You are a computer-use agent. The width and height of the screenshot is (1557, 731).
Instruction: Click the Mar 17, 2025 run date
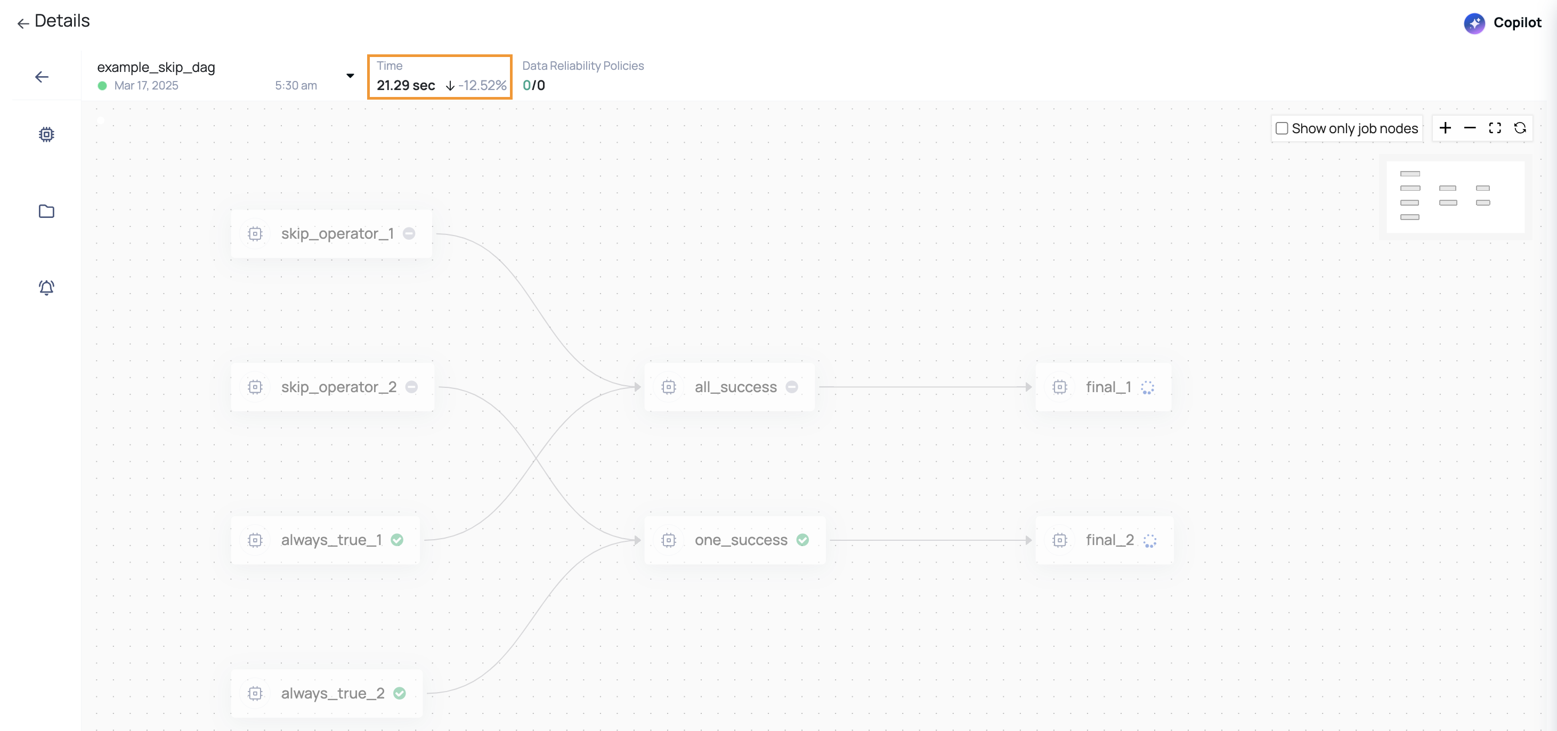click(147, 85)
